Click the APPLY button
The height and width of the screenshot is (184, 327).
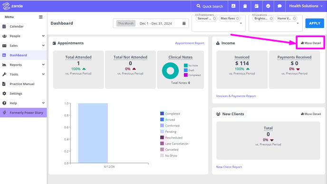coord(315,23)
